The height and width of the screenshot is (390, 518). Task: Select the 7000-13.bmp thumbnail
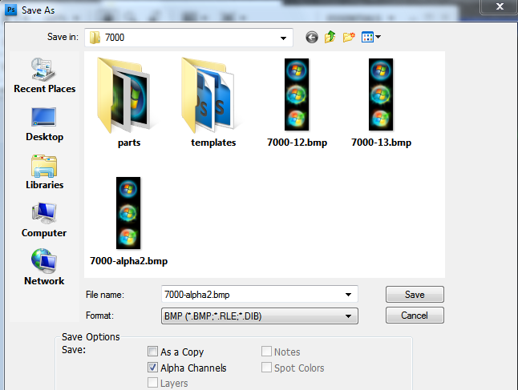(381, 94)
